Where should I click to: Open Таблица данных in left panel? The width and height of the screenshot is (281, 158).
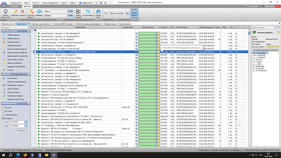click(13, 35)
